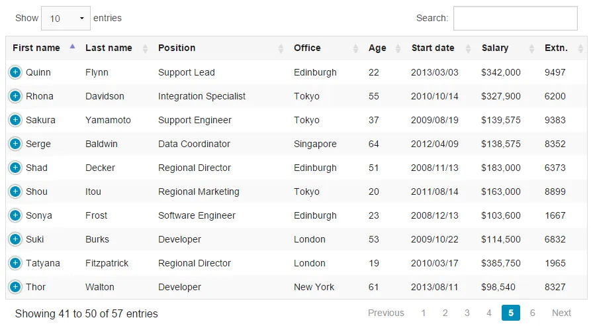The image size is (591, 326).
Task: Click the plus icon next to Shad
Action: pyautogui.click(x=15, y=168)
